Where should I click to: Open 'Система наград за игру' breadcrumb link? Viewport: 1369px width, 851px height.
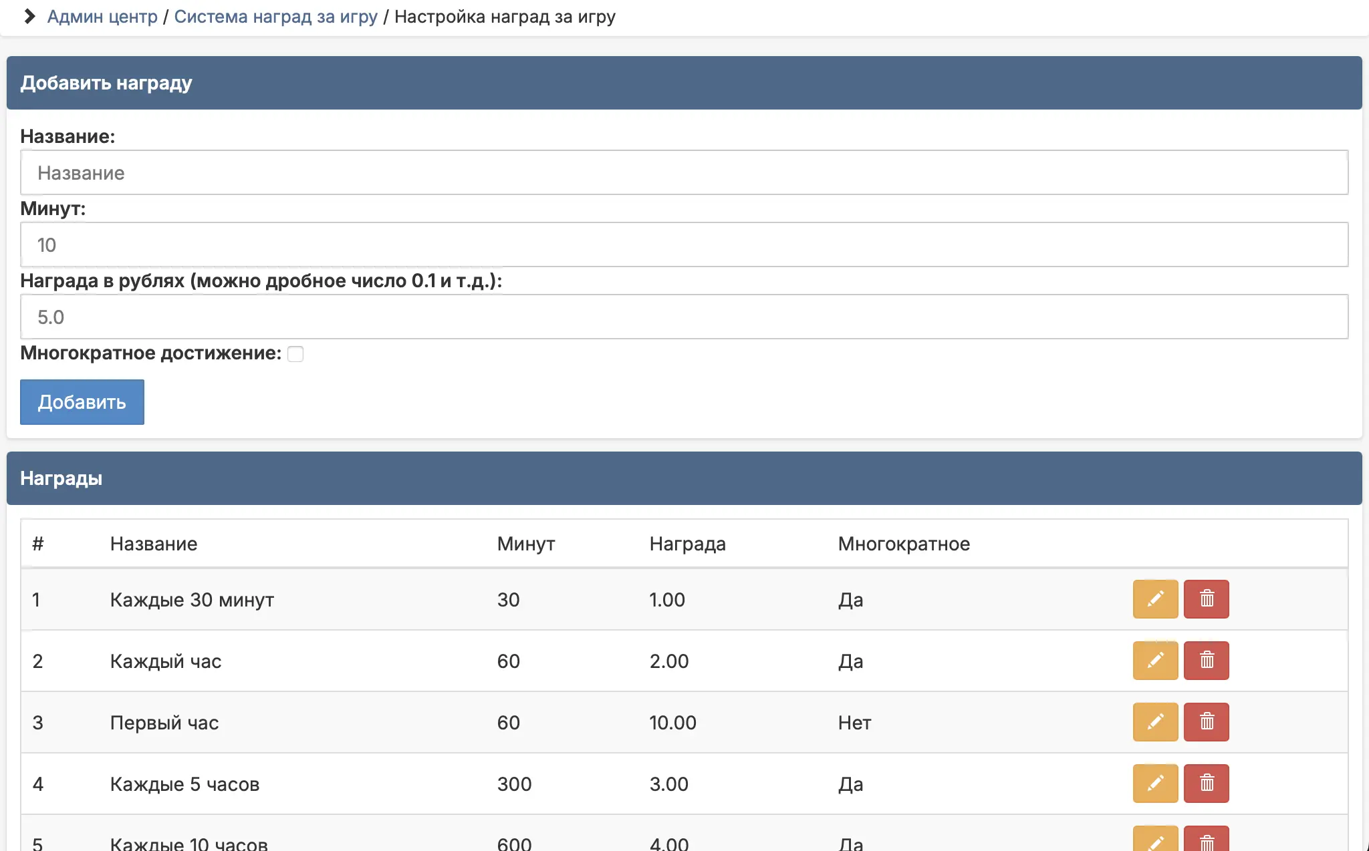(x=275, y=17)
